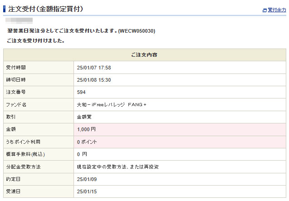Click the ご注文を受け付けました confirmation text
This screenshot has width=289, height=201.
pos(35,41)
